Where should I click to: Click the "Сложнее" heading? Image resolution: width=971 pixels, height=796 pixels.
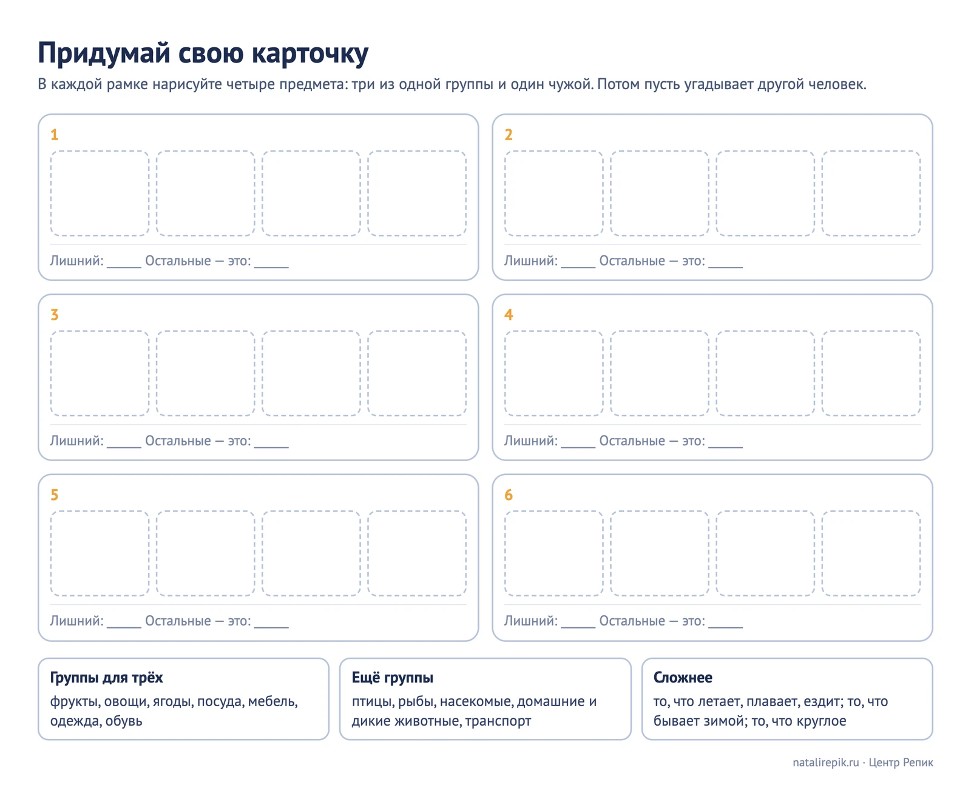click(x=683, y=678)
